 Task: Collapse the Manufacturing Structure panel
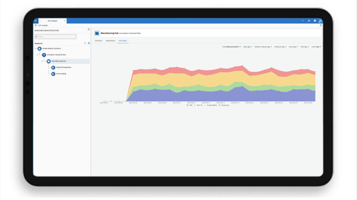click(89, 30)
